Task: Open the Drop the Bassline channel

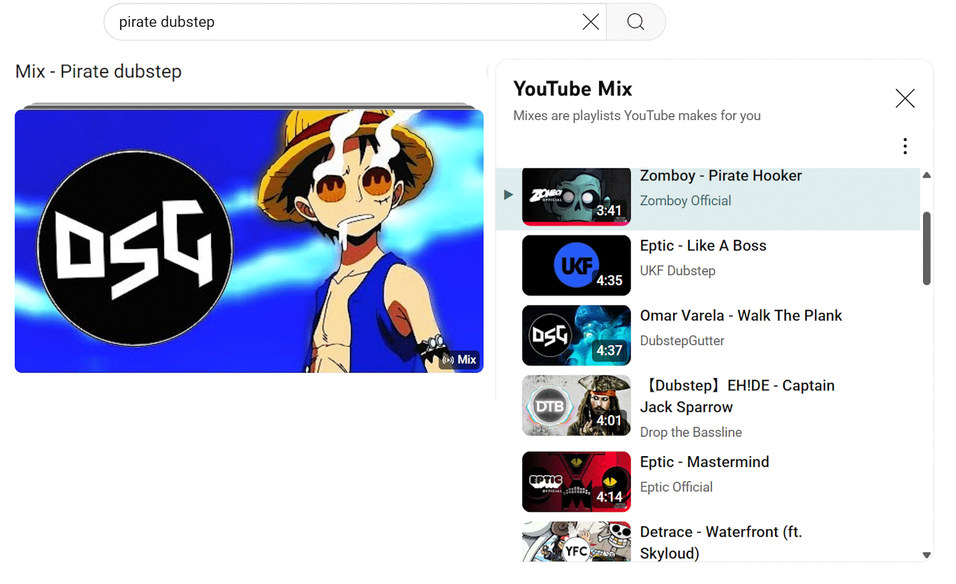Action: pyautogui.click(x=691, y=432)
